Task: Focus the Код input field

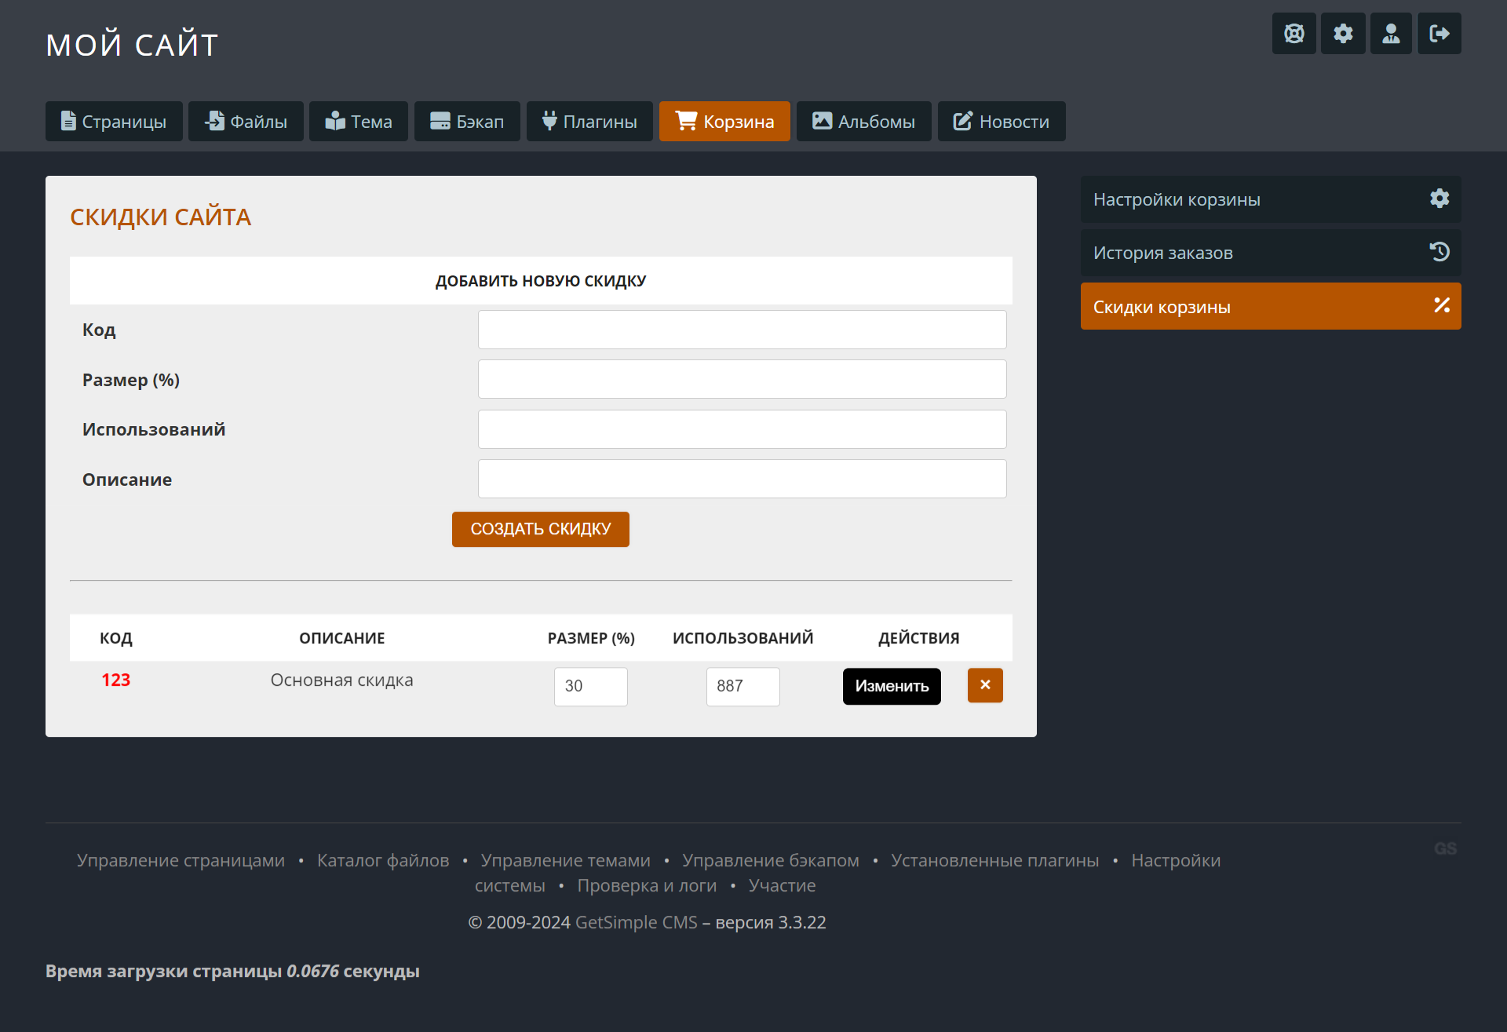Action: [x=742, y=330]
